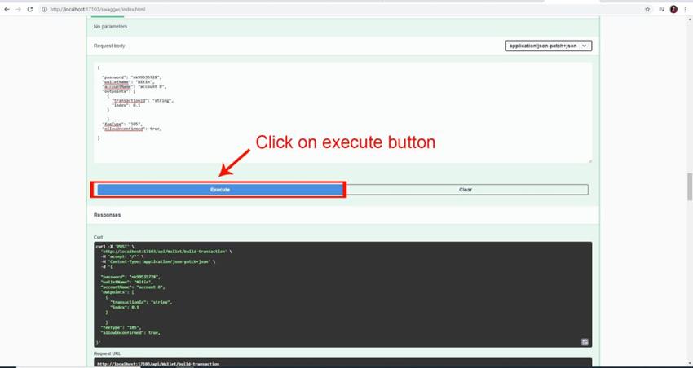View site information icon in address bar
Viewport: 693px width, 368px height.
45,9
